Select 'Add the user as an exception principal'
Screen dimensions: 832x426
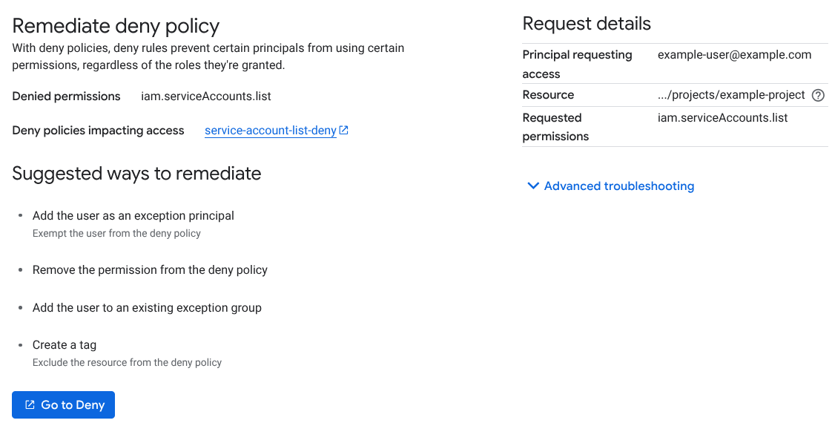[x=133, y=216]
